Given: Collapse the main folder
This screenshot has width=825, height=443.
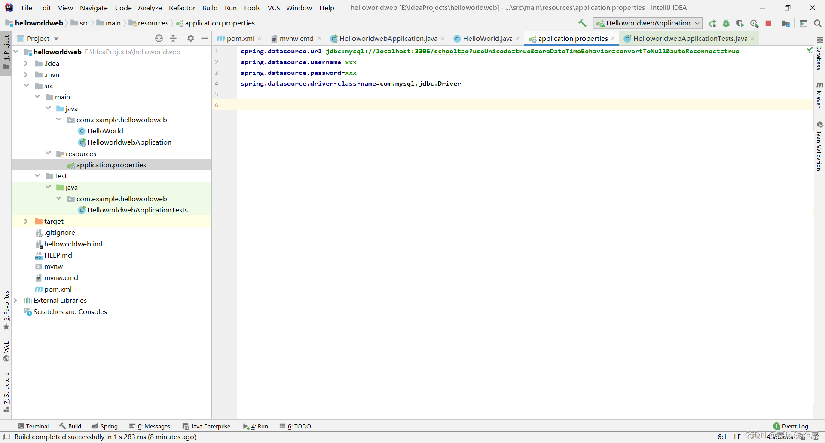Looking at the screenshot, I should pos(37,97).
